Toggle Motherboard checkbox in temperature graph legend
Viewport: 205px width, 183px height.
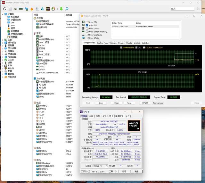121,47
